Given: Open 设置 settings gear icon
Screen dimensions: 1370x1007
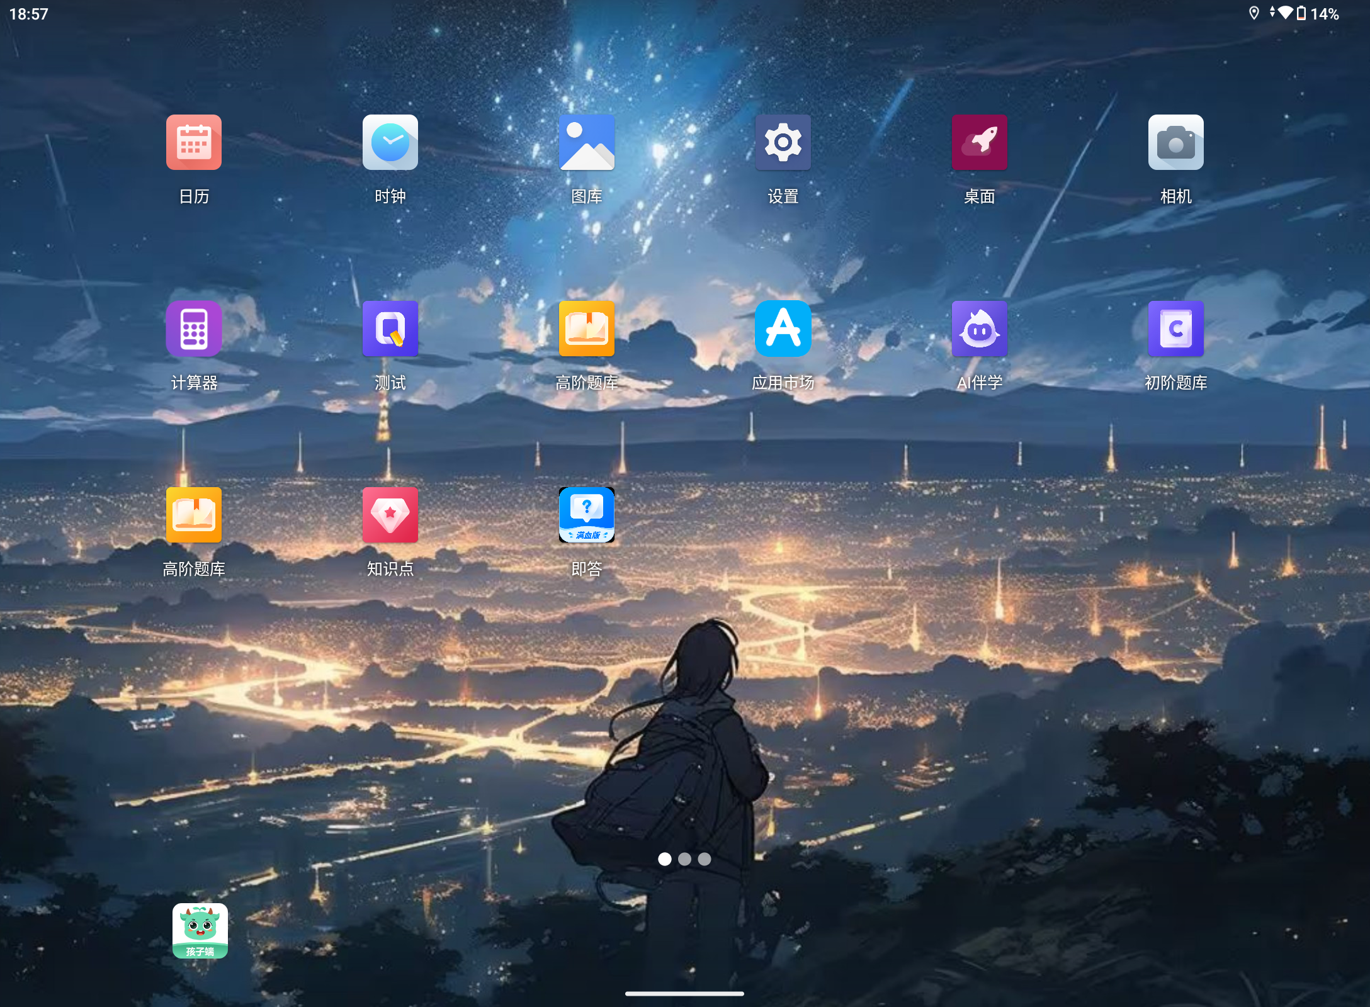Looking at the screenshot, I should (x=783, y=142).
